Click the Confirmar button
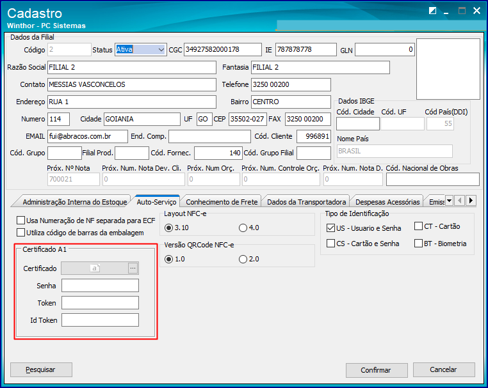 point(377,370)
